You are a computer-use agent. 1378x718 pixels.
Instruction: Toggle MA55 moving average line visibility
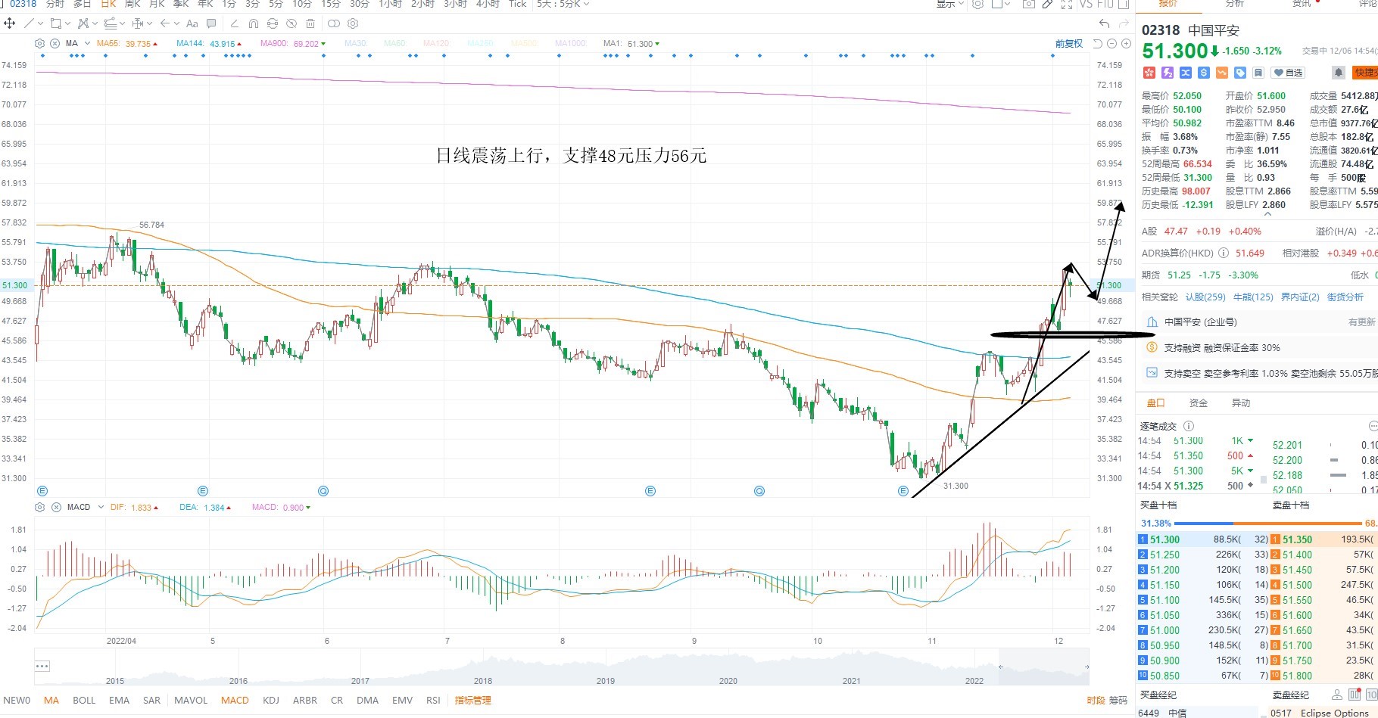[127, 44]
